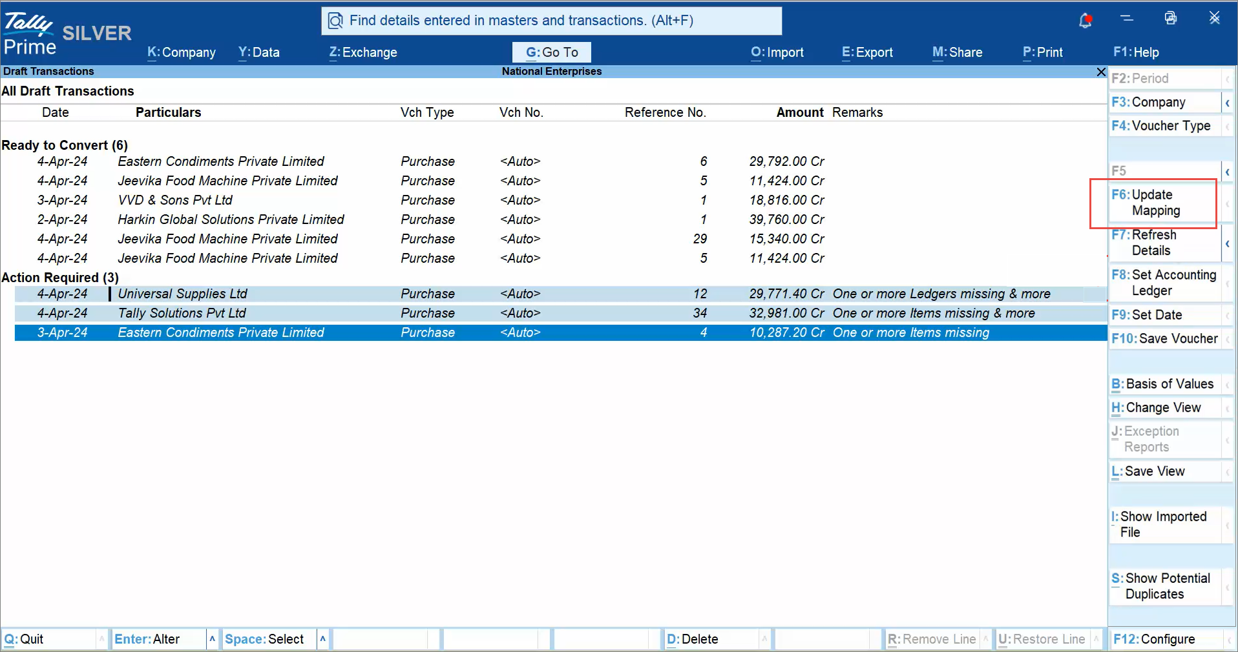Click D: Delete button
The image size is (1238, 652).
(711, 639)
